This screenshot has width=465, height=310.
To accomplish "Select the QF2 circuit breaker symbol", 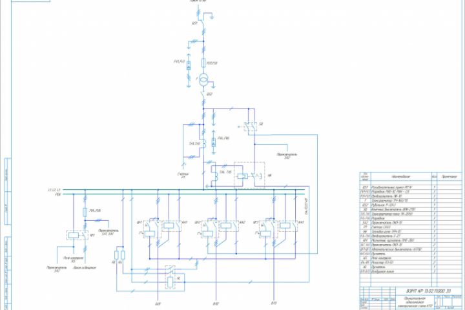I will click(210, 230).
